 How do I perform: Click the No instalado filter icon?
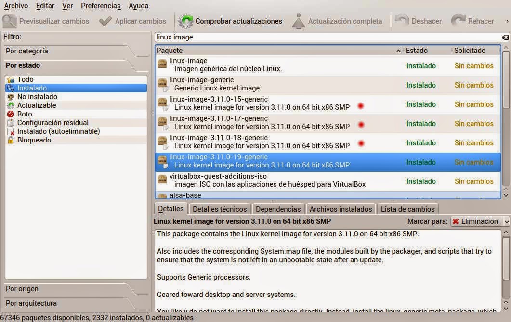pyautogui.click(x=11, y=97)
